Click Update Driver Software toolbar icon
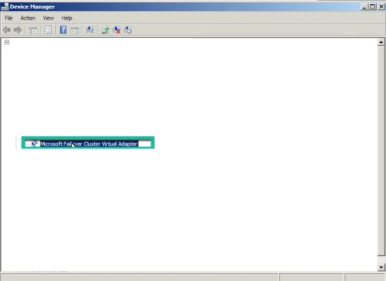 coord(105,30)
